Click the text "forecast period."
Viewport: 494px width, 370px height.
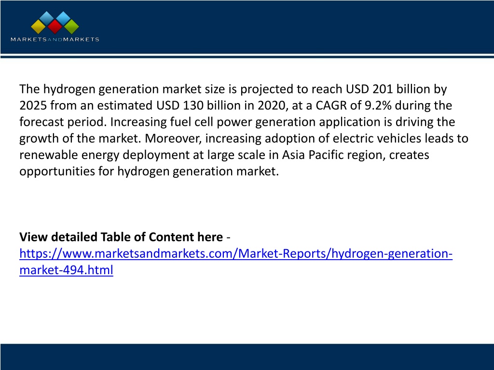pos(63,122)
